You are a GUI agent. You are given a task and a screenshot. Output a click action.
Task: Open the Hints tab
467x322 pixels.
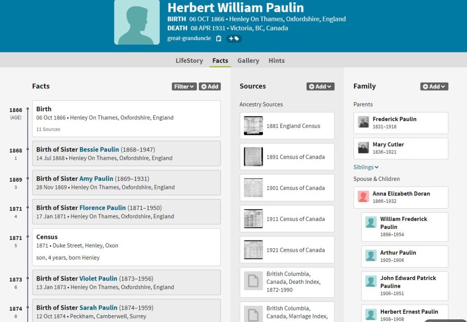[x=276, y=61]
